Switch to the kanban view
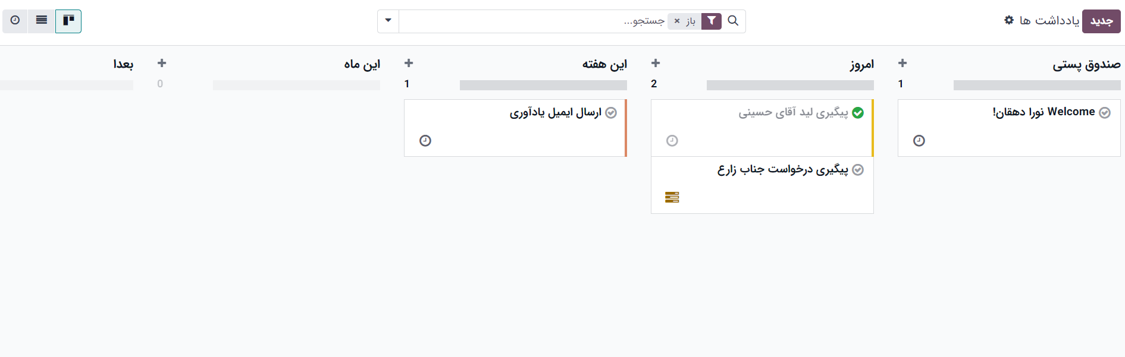The image size is (1125, 357). [68, 21]
